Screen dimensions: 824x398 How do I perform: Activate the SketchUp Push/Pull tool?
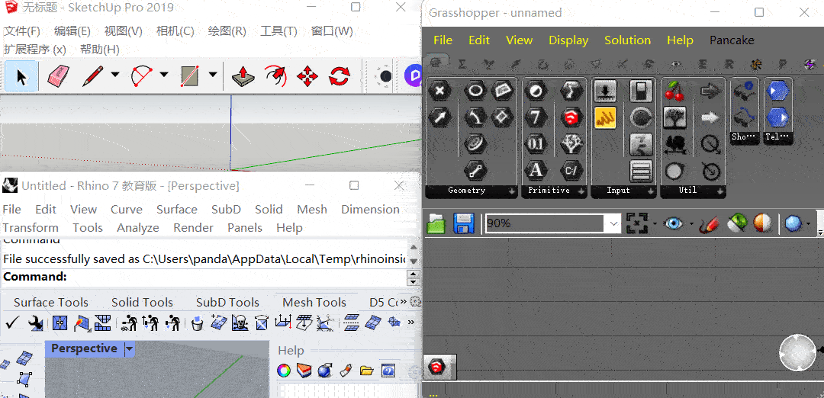(243, 76)
